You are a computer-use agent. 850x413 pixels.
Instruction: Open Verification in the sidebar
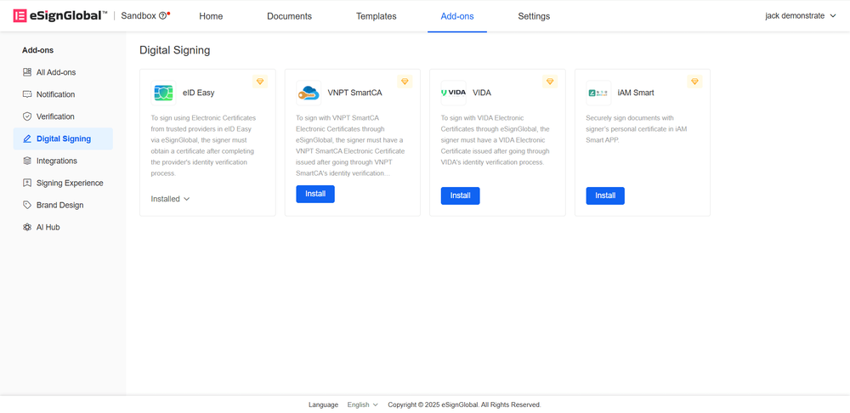point(55,116)
